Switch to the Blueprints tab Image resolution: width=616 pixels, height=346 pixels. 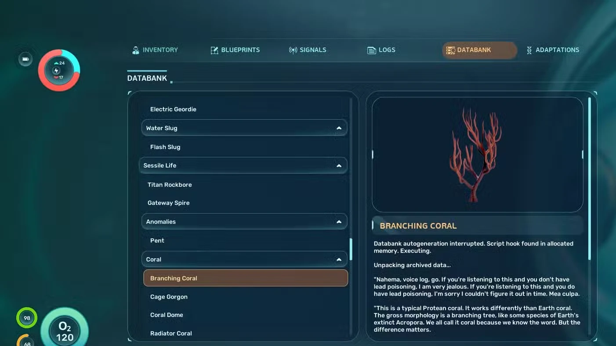[235, 50]
